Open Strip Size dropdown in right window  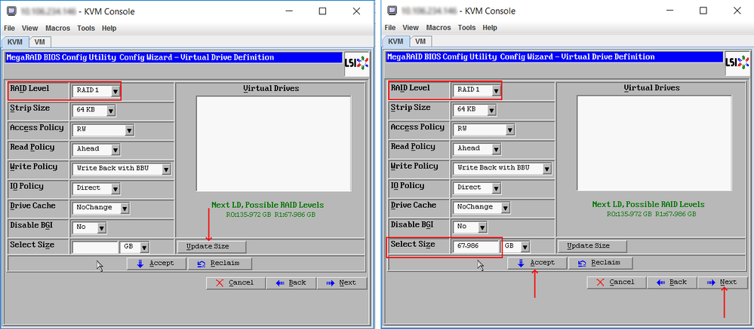click(x=475, y=110)
